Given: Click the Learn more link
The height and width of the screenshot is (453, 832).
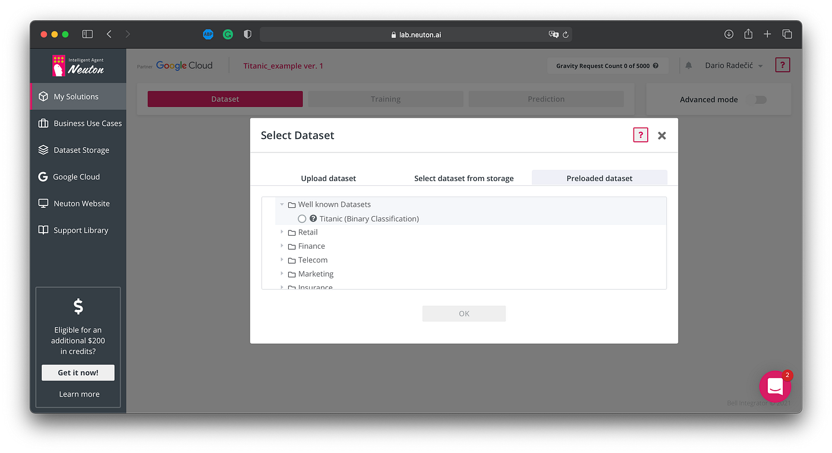Looking at the screenshot, I should tap(78, 394).
